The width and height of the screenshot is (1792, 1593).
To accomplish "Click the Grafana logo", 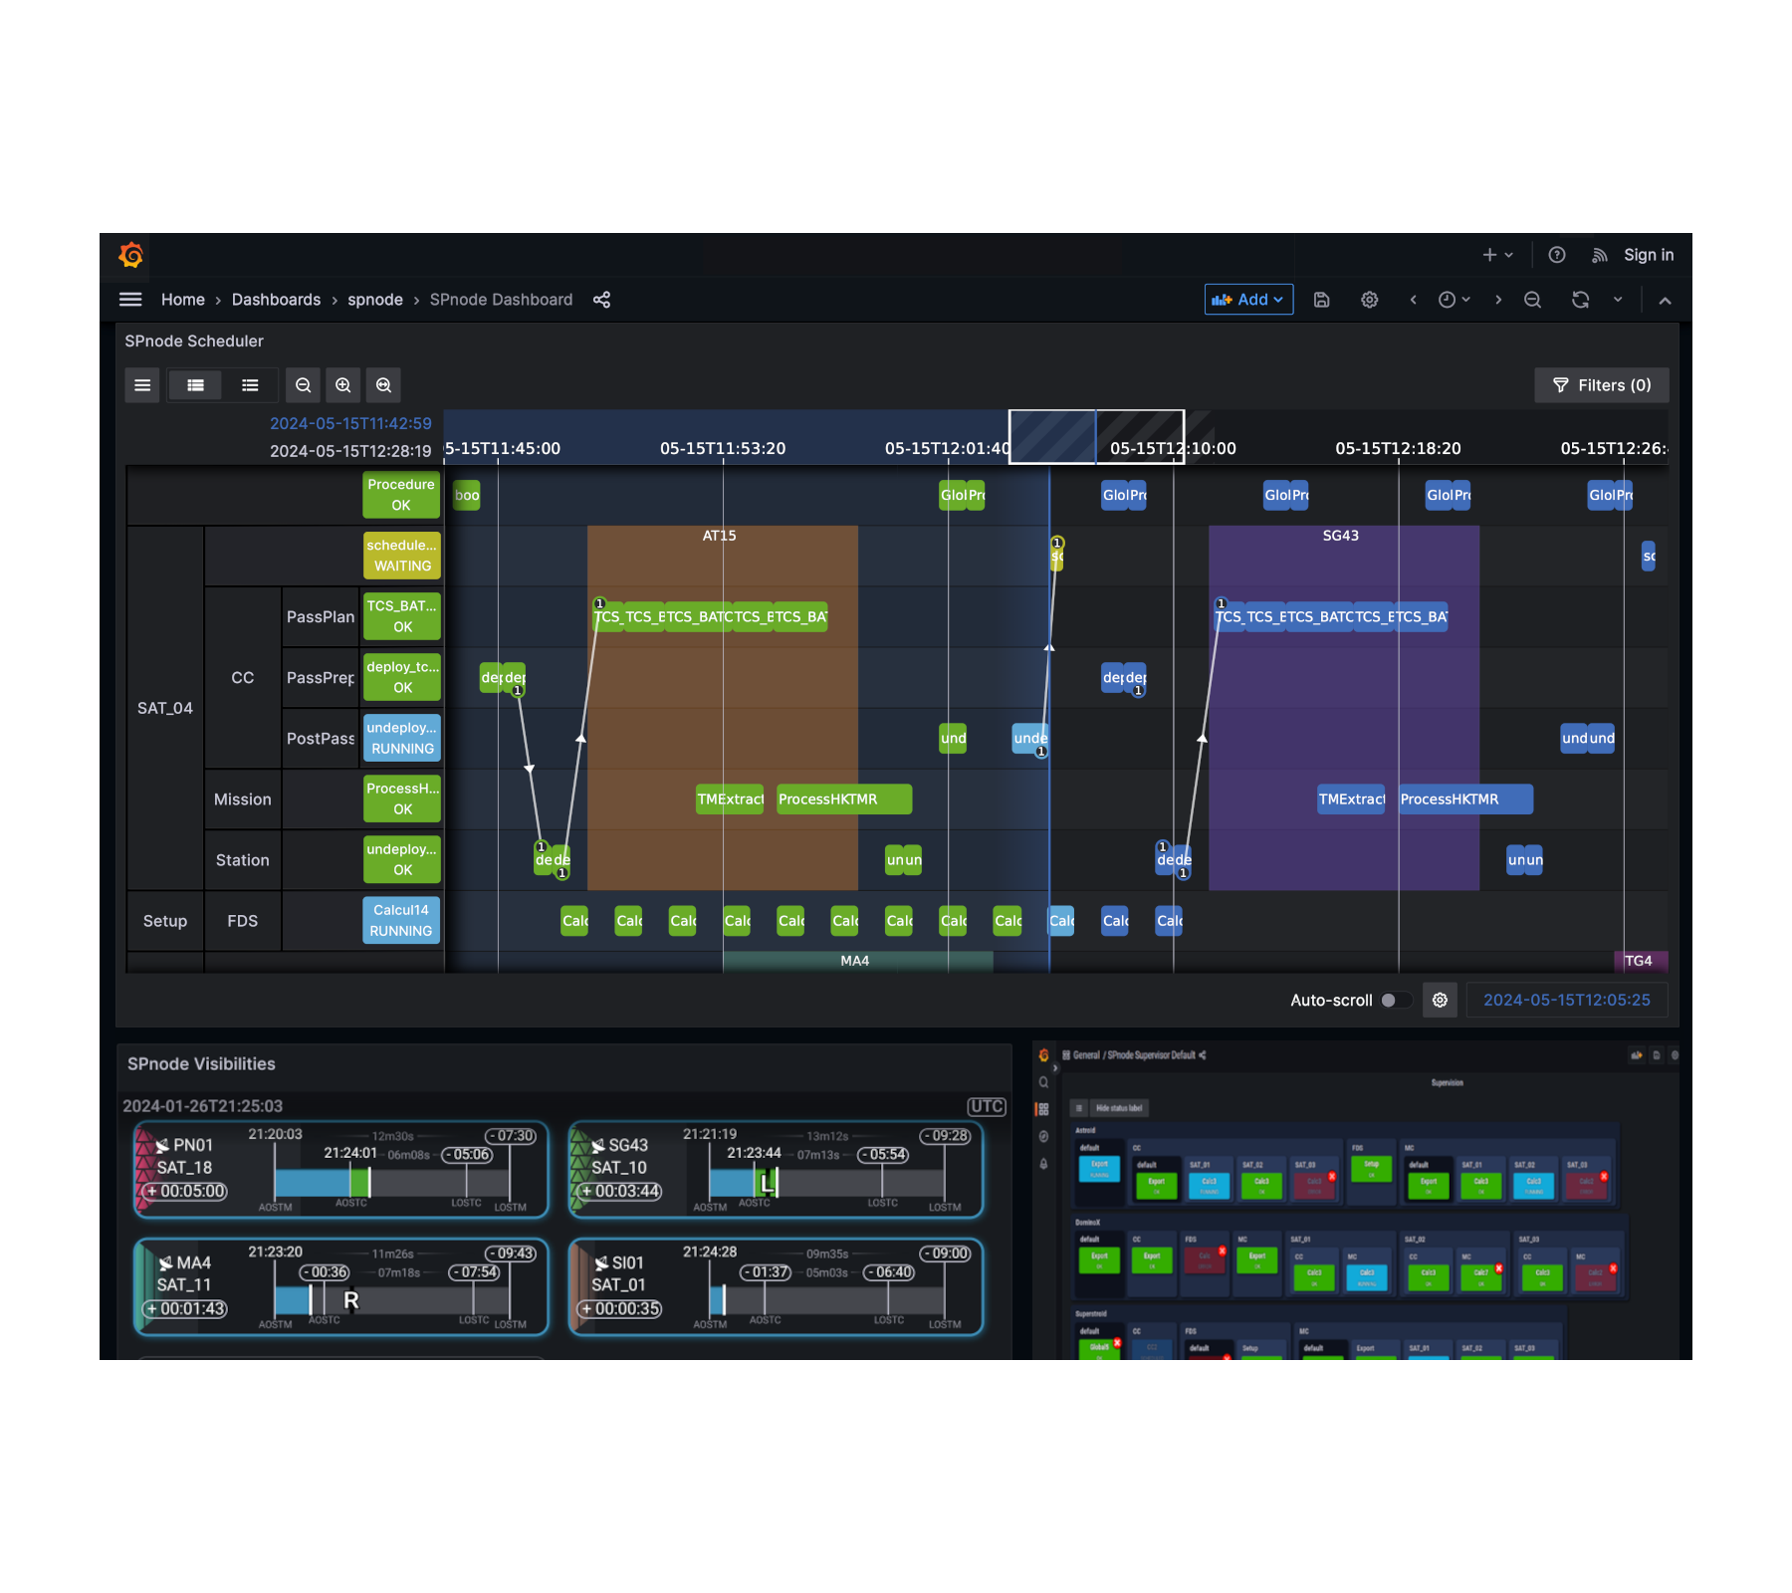I will tap(130, 255).
